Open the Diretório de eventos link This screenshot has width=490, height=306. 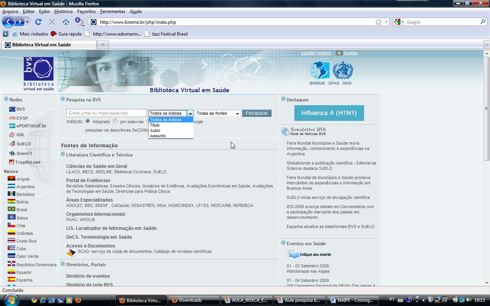88,276
